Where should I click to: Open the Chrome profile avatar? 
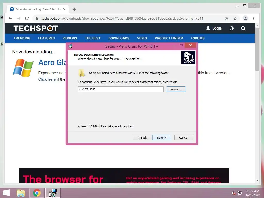[x=245, y=18]
